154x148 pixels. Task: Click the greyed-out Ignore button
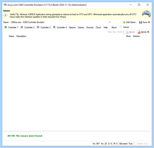[x=130, y=32]
